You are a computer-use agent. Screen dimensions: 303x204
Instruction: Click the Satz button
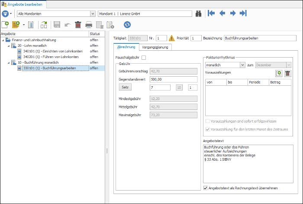tap(125, 87)
